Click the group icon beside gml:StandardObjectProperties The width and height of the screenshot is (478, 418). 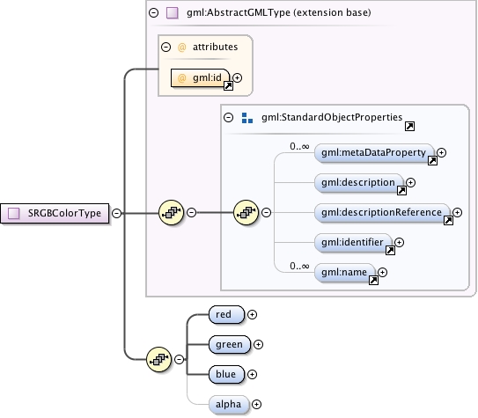247,118
